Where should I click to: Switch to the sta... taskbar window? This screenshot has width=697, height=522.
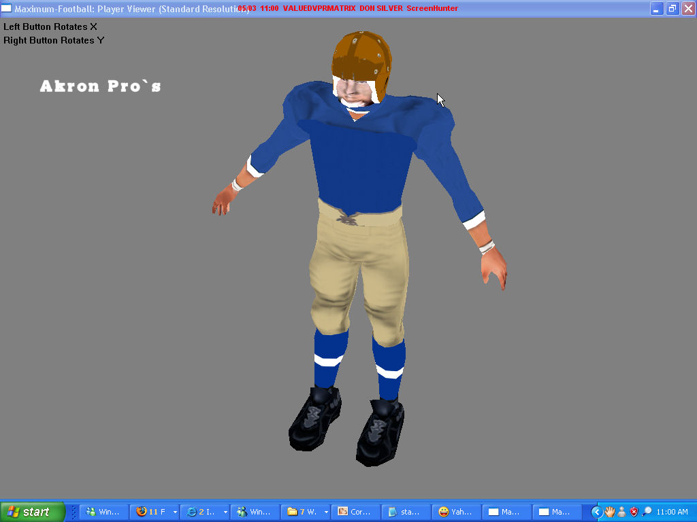[407, 512]
